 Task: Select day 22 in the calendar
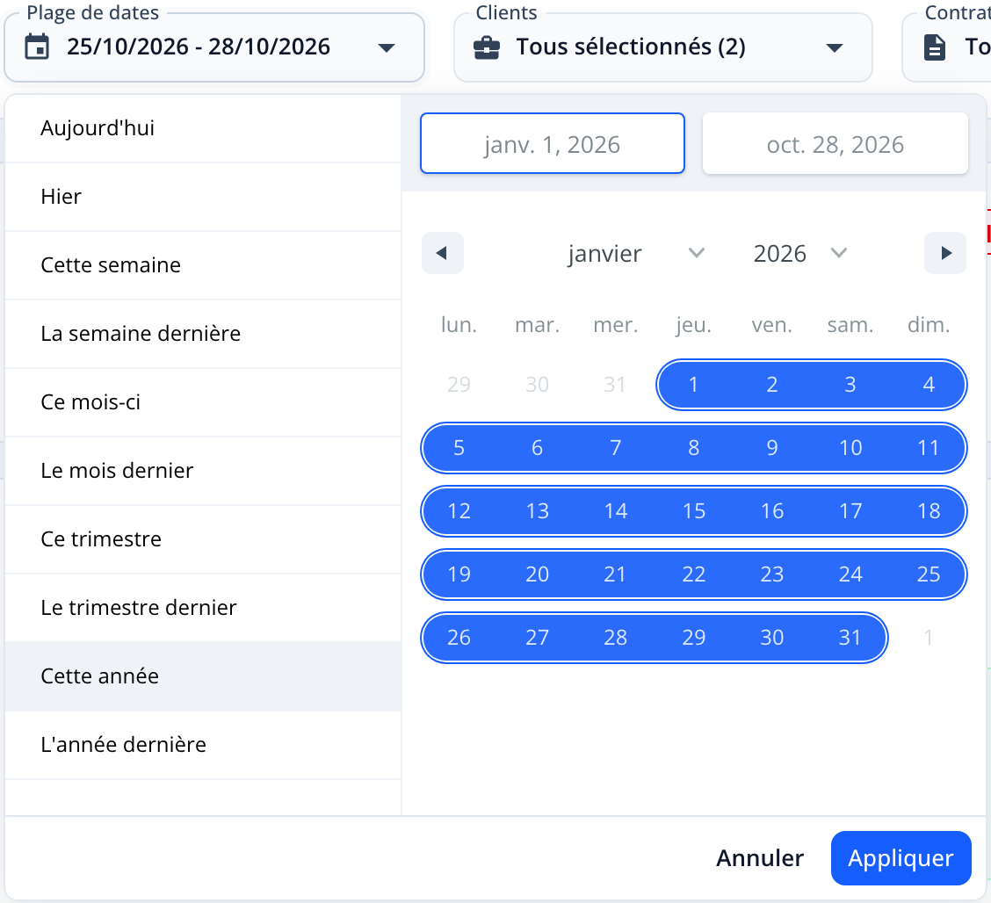pos(693,574)
